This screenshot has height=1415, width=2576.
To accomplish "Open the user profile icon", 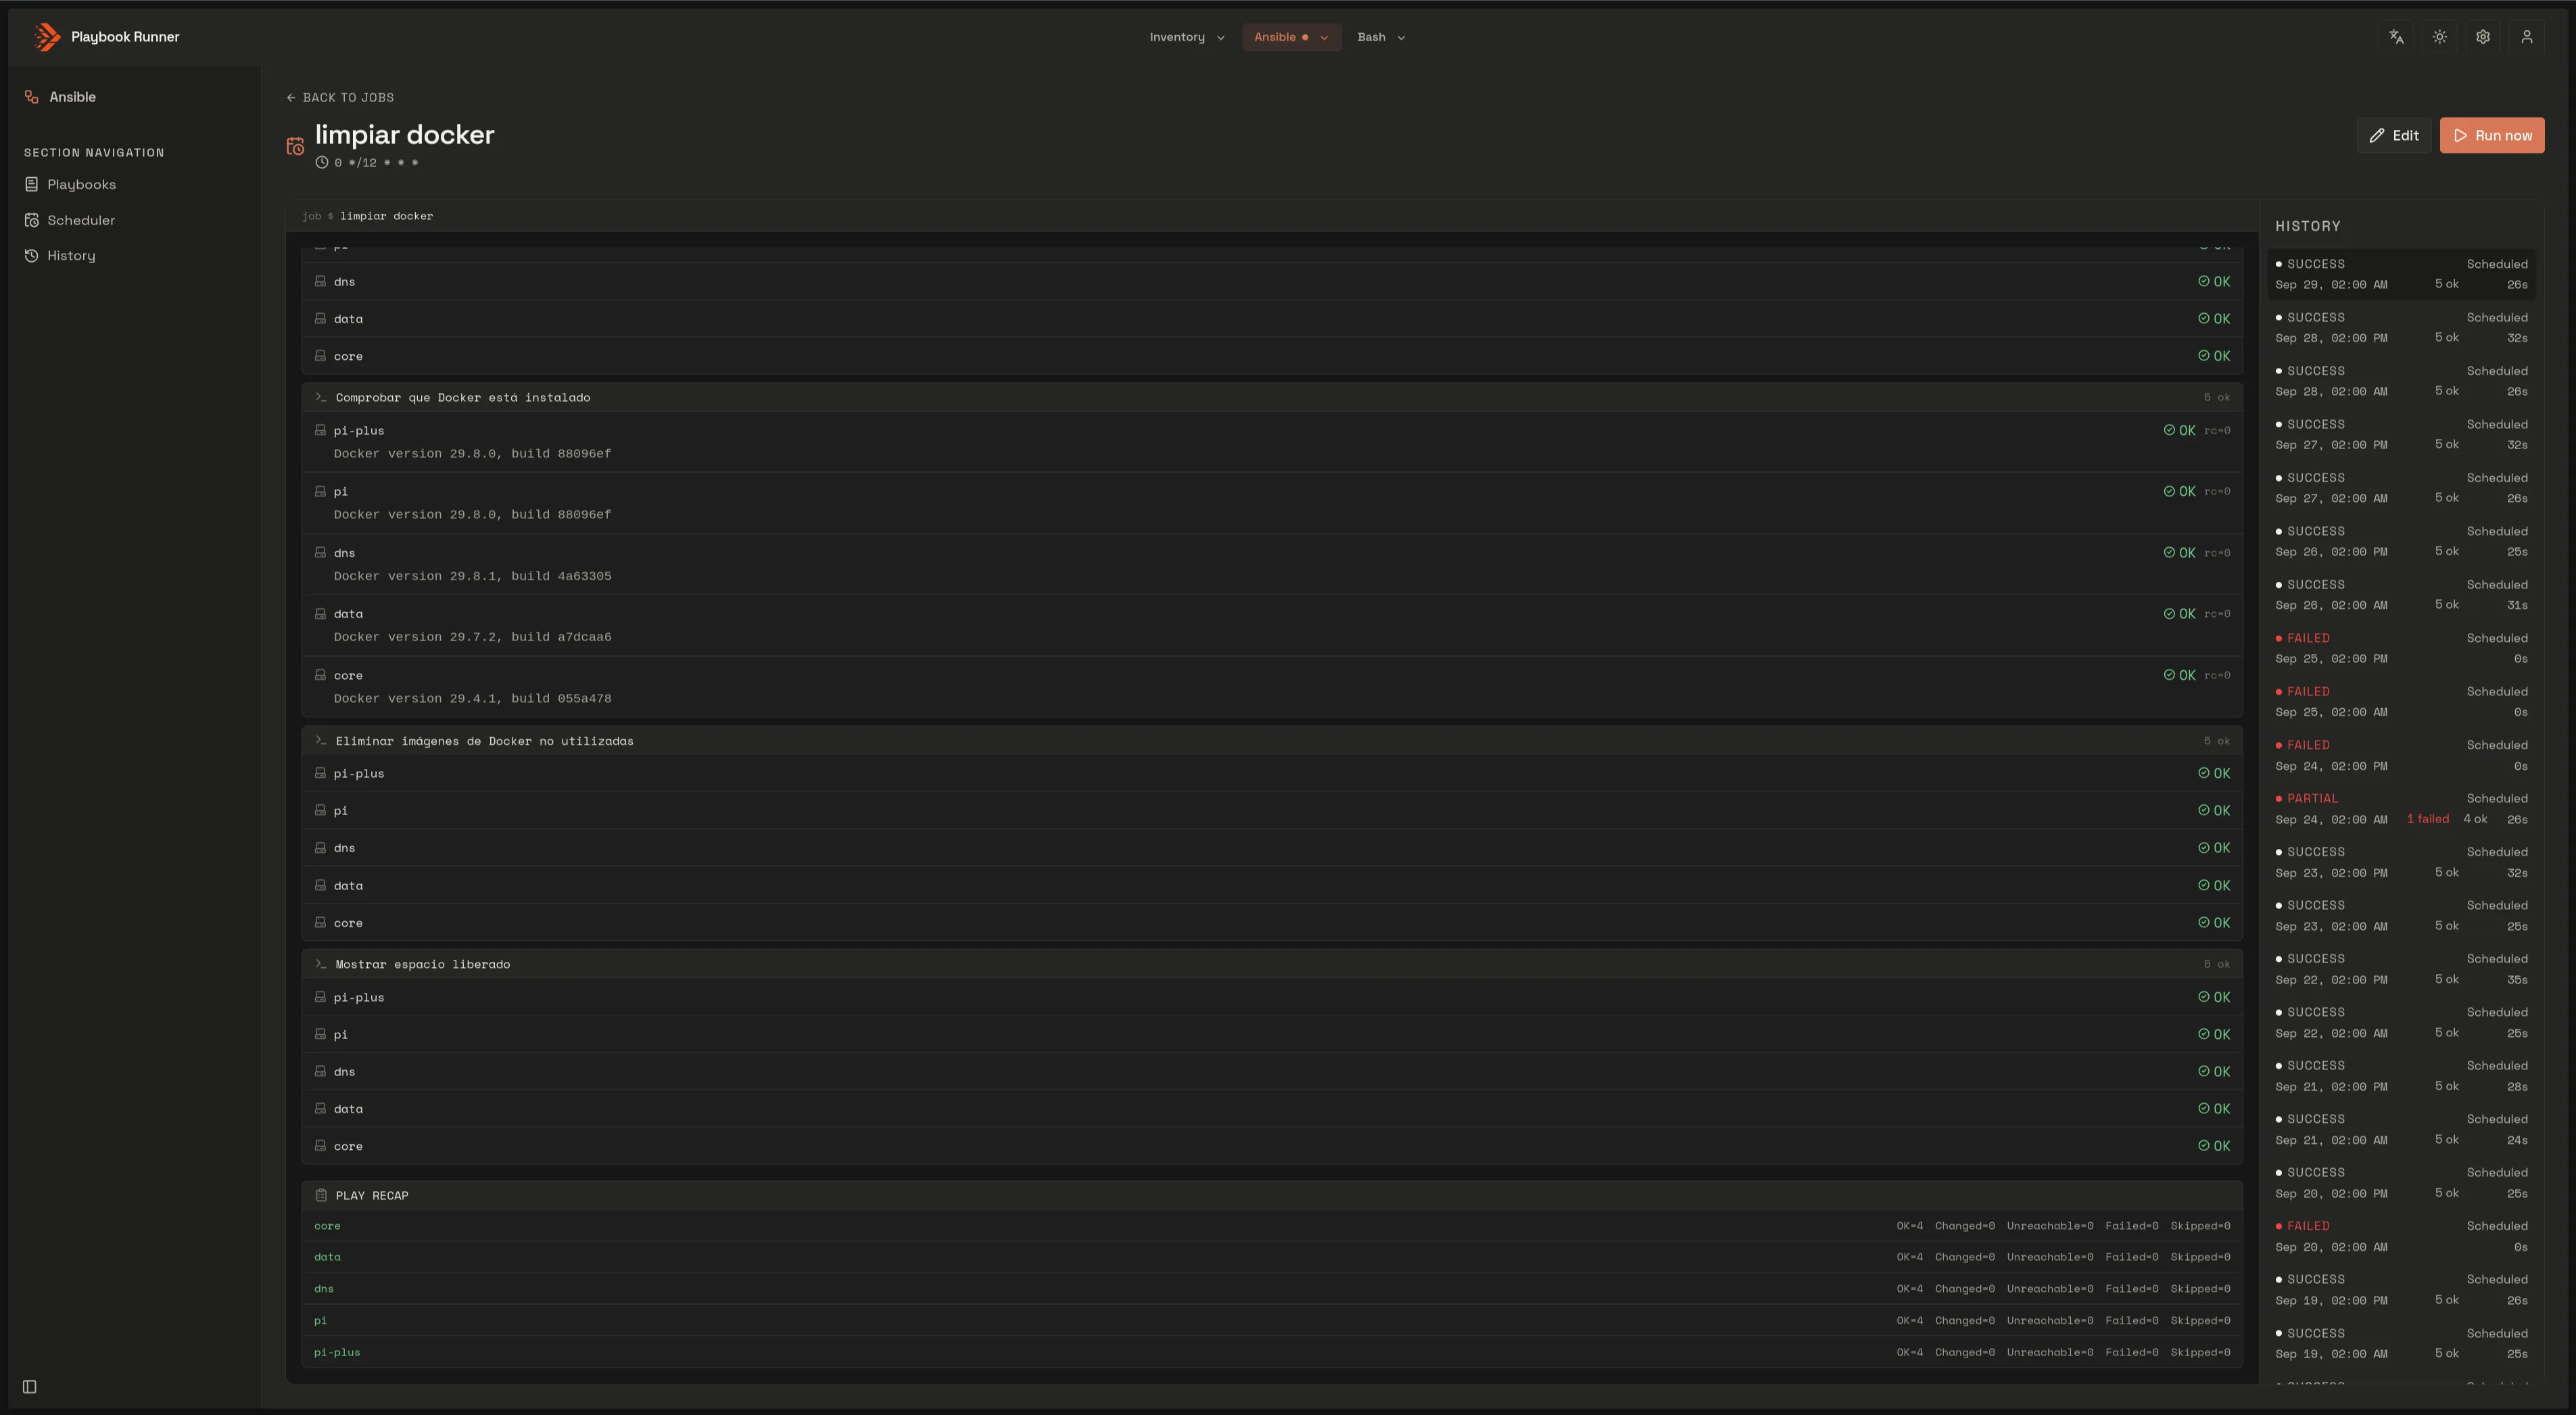I will pyautogui.click(x=2527, y=37).
